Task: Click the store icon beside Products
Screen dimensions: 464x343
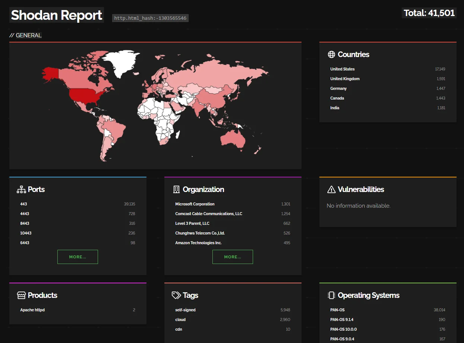Action: click(21, 295)
